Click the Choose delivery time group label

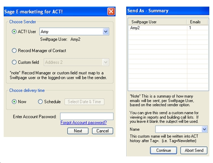pos(27,90)
